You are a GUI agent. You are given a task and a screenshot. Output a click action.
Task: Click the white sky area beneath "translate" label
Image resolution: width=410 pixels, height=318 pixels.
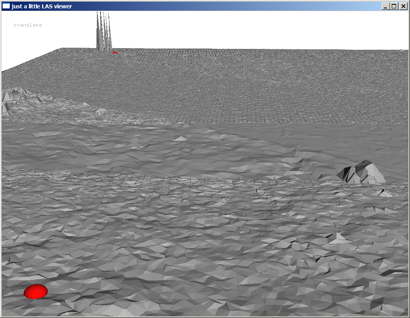[28, 44]
